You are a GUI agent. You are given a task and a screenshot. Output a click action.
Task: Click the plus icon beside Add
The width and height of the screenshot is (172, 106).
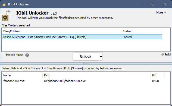tap(163, 54)
